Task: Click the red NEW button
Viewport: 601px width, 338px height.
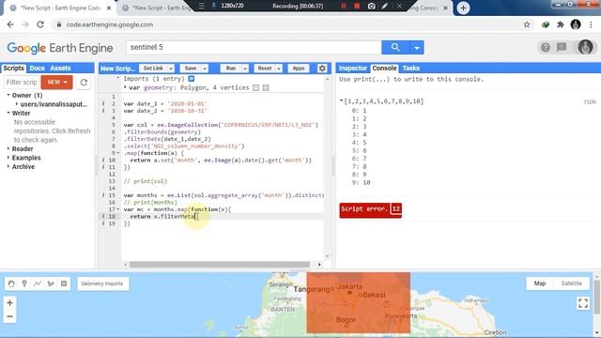Action: (56, 82)
